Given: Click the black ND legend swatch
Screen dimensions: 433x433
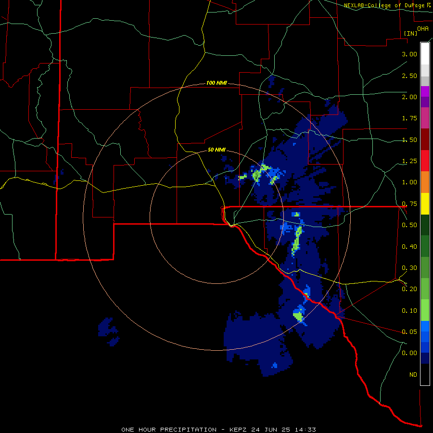Looking at the screenshot, I should pyautogui.click(x=425, y=374).
